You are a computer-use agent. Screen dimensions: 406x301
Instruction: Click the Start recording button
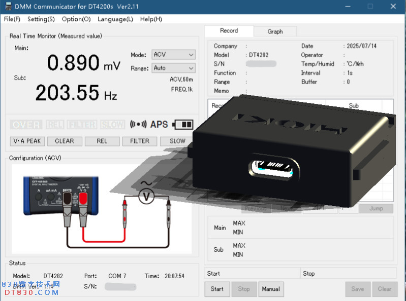click(x=217, y=289)
